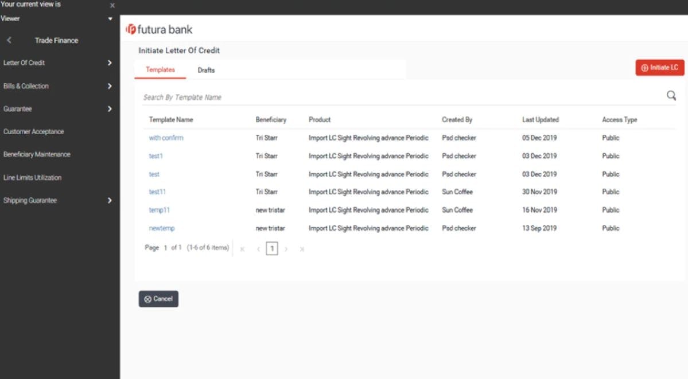Screen dimensions: 688x379
Task: Cancel the Letter of Credit initiation
Action: click(158, 299)
